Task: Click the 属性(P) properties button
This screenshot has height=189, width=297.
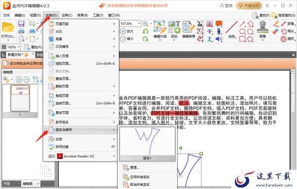Action: (33, 47)
